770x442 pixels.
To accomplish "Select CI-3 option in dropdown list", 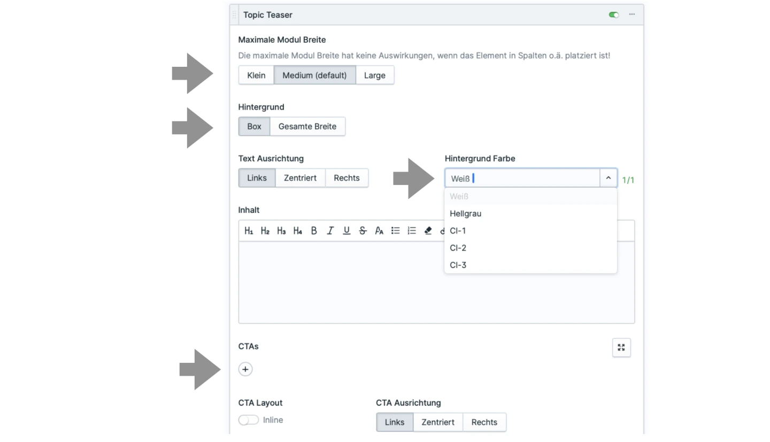I will coord(458,265).
